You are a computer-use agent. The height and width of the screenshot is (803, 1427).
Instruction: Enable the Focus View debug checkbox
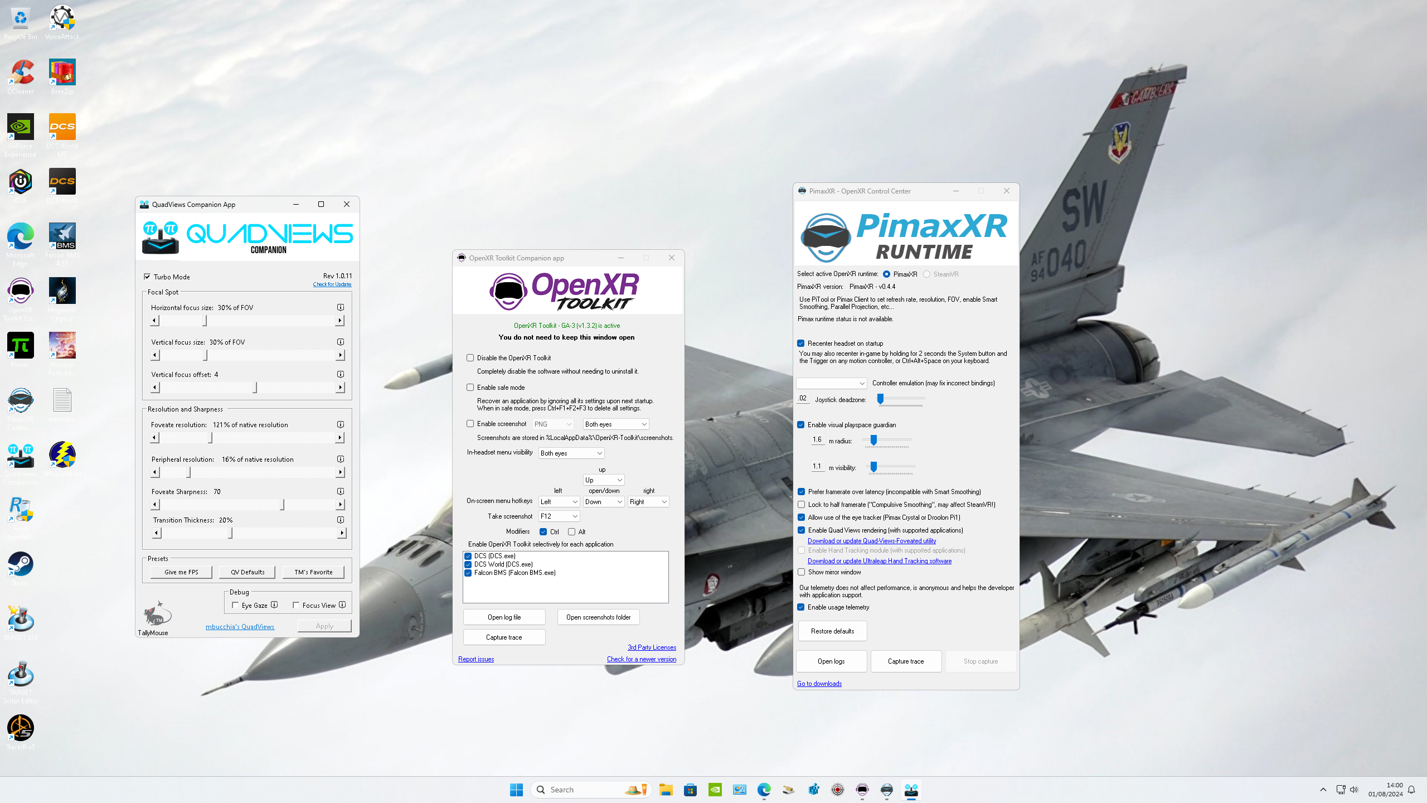(296, 605)
